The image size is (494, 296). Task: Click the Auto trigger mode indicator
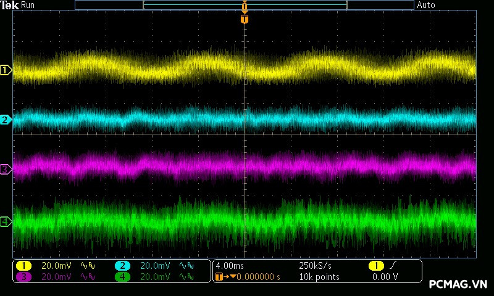tap(426, 5)
